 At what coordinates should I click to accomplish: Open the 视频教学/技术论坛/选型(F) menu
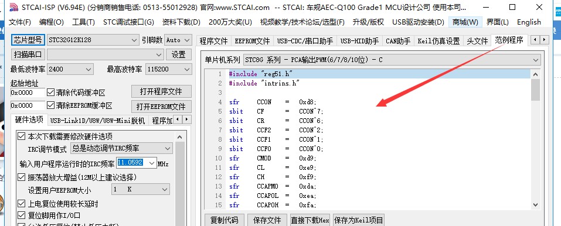[302, 22]
